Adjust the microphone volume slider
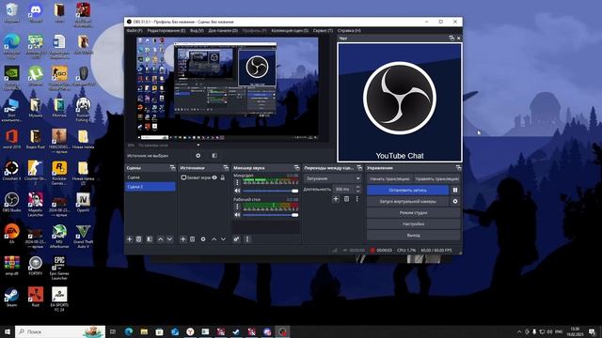The image size is (602, 338). 271,191
